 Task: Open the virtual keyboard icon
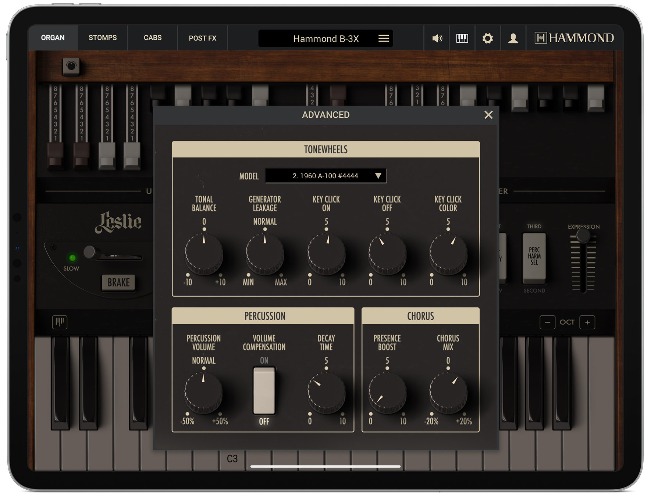(462, 38)
